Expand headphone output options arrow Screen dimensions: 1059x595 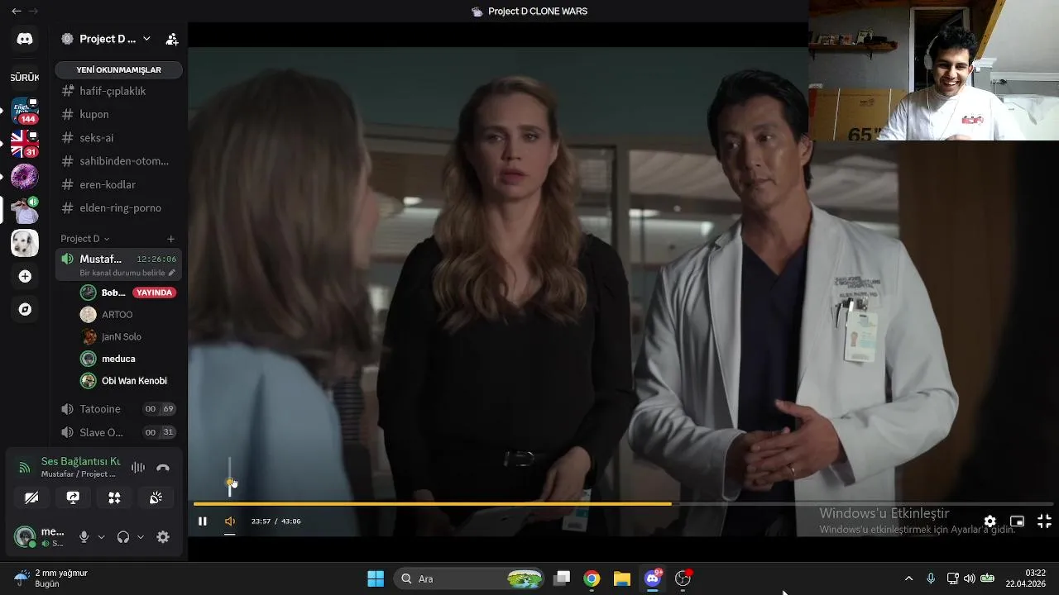click(x=141, y=537)
